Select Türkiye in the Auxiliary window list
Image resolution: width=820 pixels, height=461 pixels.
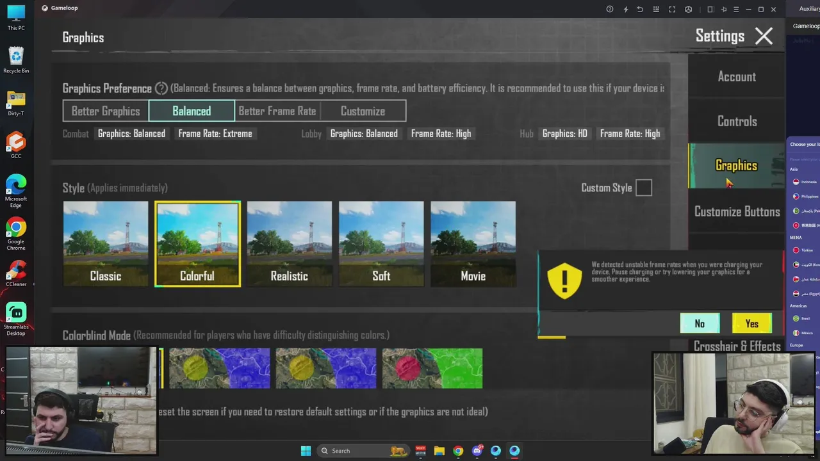805,250
